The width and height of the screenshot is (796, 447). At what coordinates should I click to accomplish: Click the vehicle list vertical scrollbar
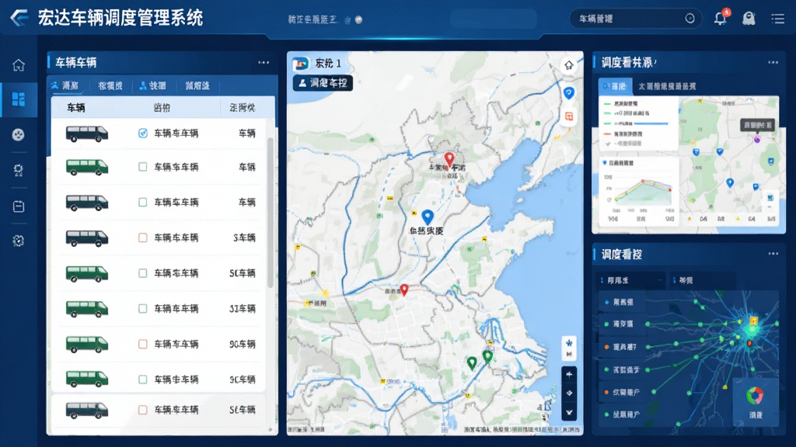270,213
